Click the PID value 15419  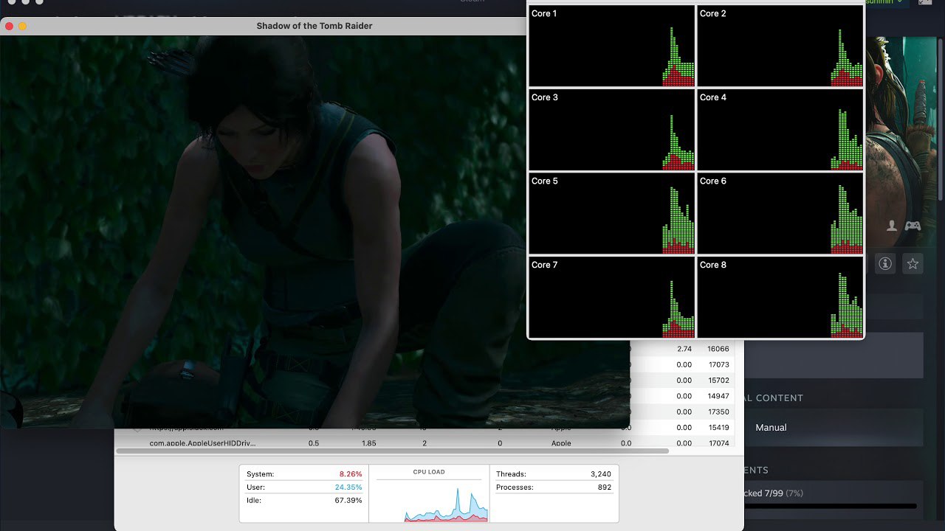click(718, 428)
